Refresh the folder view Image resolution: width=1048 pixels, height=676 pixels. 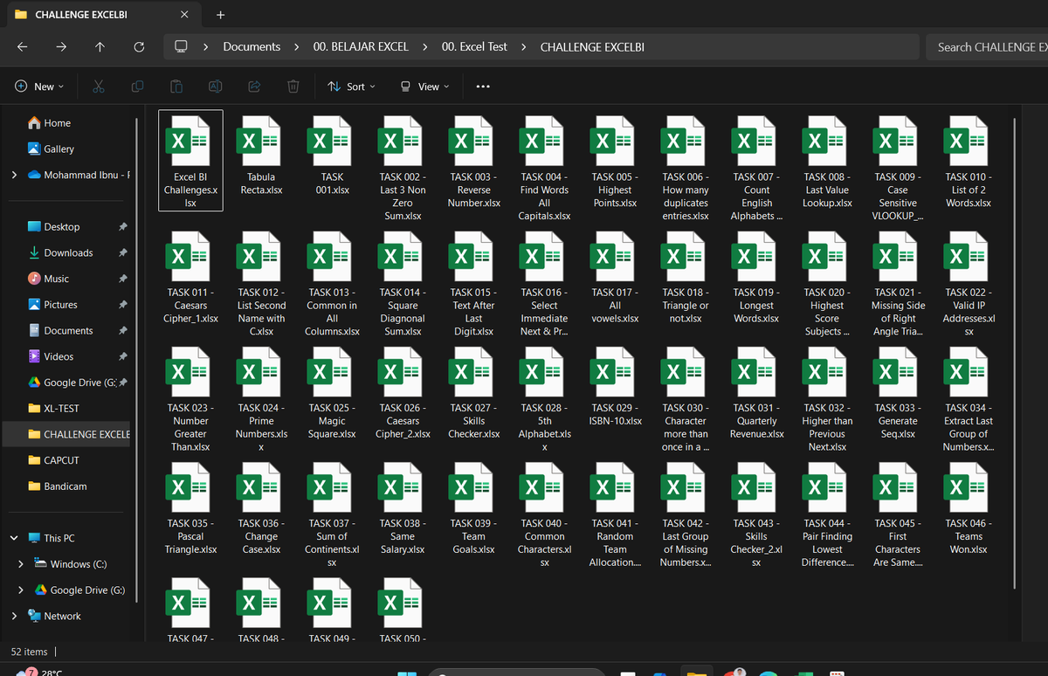coord(139,47)
